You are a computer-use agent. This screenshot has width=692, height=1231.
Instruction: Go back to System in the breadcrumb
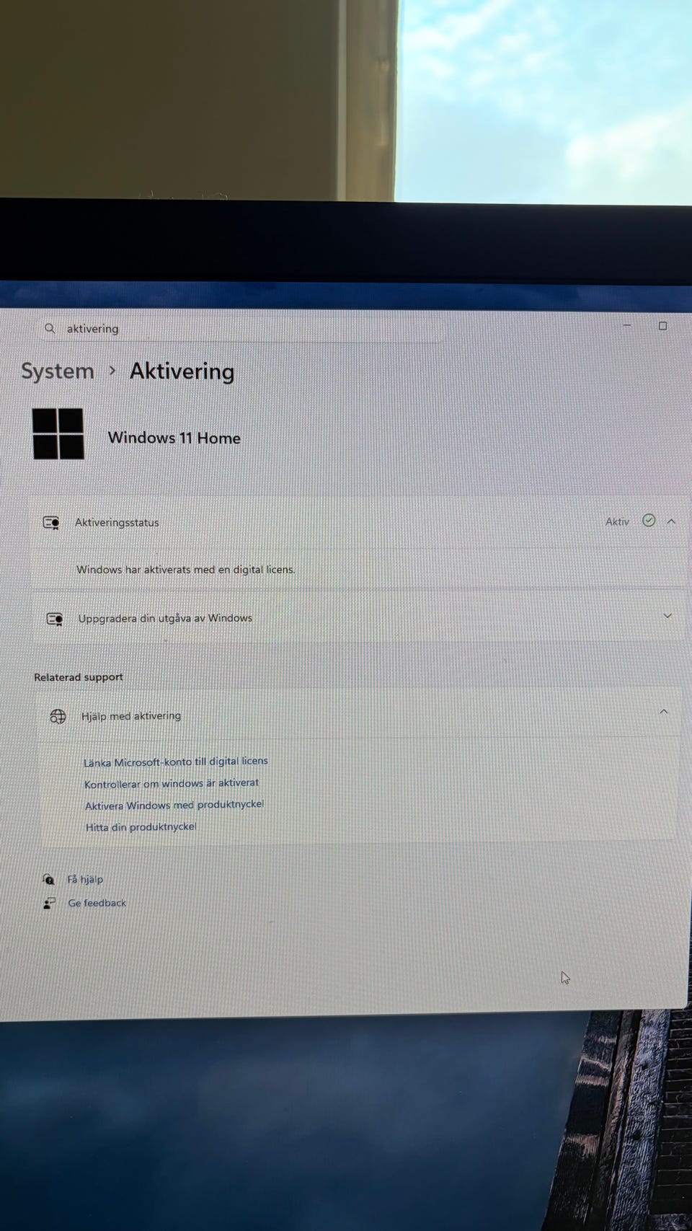(x=58, y=371)
